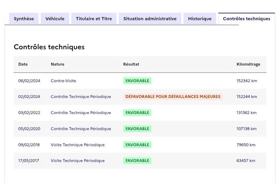The image size is (280, 183).
Task: Click the Nature column header
Action: (57, 64)
